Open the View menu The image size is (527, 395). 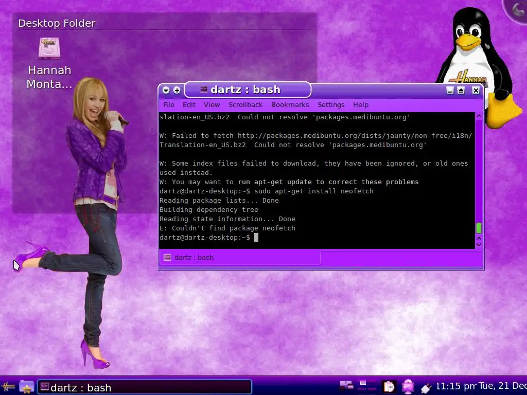pos(212,105)
